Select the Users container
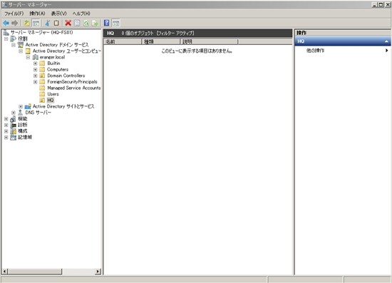The height and width of the screenshot is (283, 392). coord(53,94)
